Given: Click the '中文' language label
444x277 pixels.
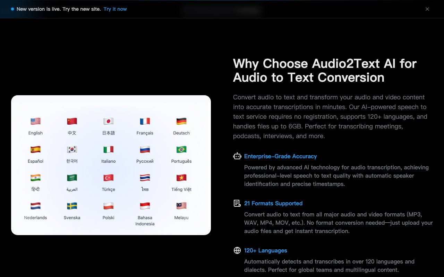Looking at the screenshot, I should tap(72, 133).
